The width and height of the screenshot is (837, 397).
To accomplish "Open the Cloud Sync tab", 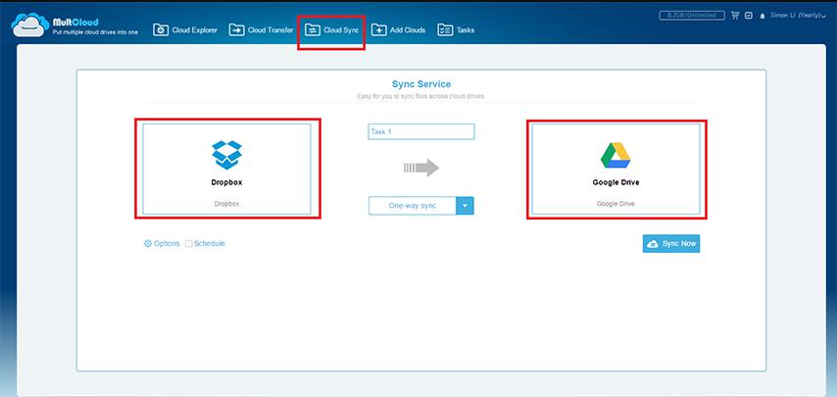I will [331, 29].
